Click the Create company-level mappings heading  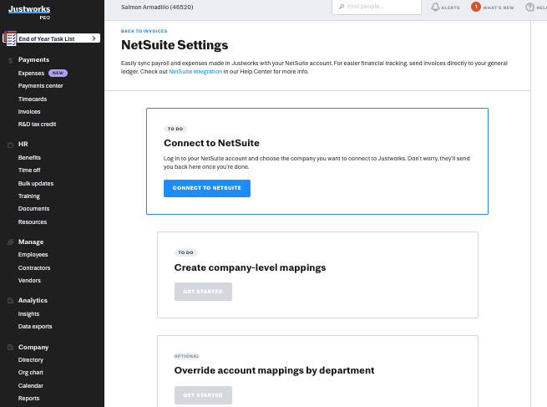click(x=250, y=267)
